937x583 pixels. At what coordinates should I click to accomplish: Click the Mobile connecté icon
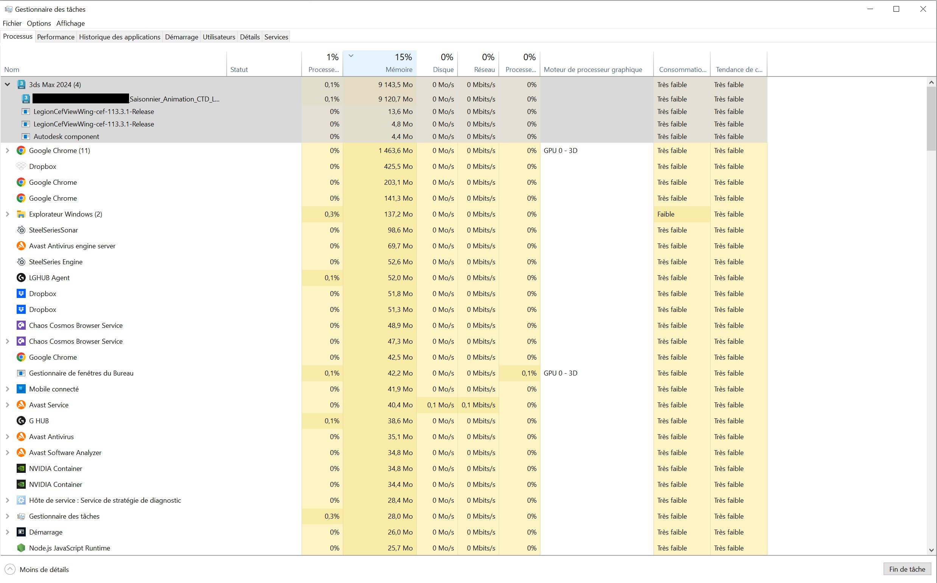(21, 389)
